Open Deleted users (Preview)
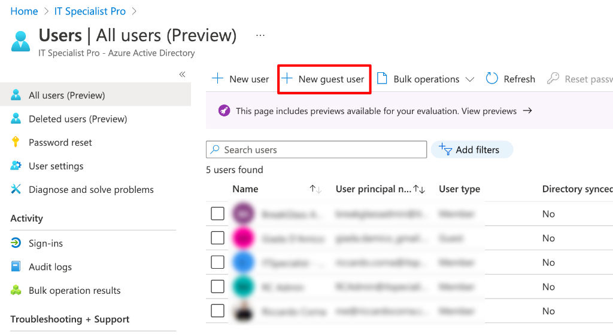Viewport: 613px width, 335px height. click(x=77, y=119)
